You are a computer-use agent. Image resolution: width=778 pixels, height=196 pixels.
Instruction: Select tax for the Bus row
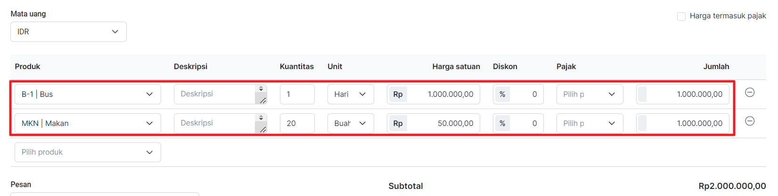pos(590,94)
